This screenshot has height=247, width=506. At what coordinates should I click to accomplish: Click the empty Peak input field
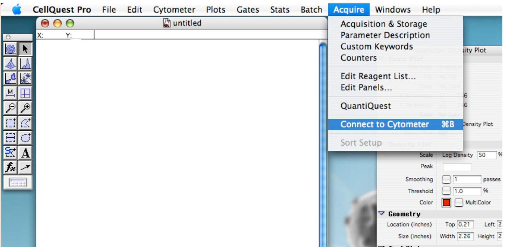point(457,167)
